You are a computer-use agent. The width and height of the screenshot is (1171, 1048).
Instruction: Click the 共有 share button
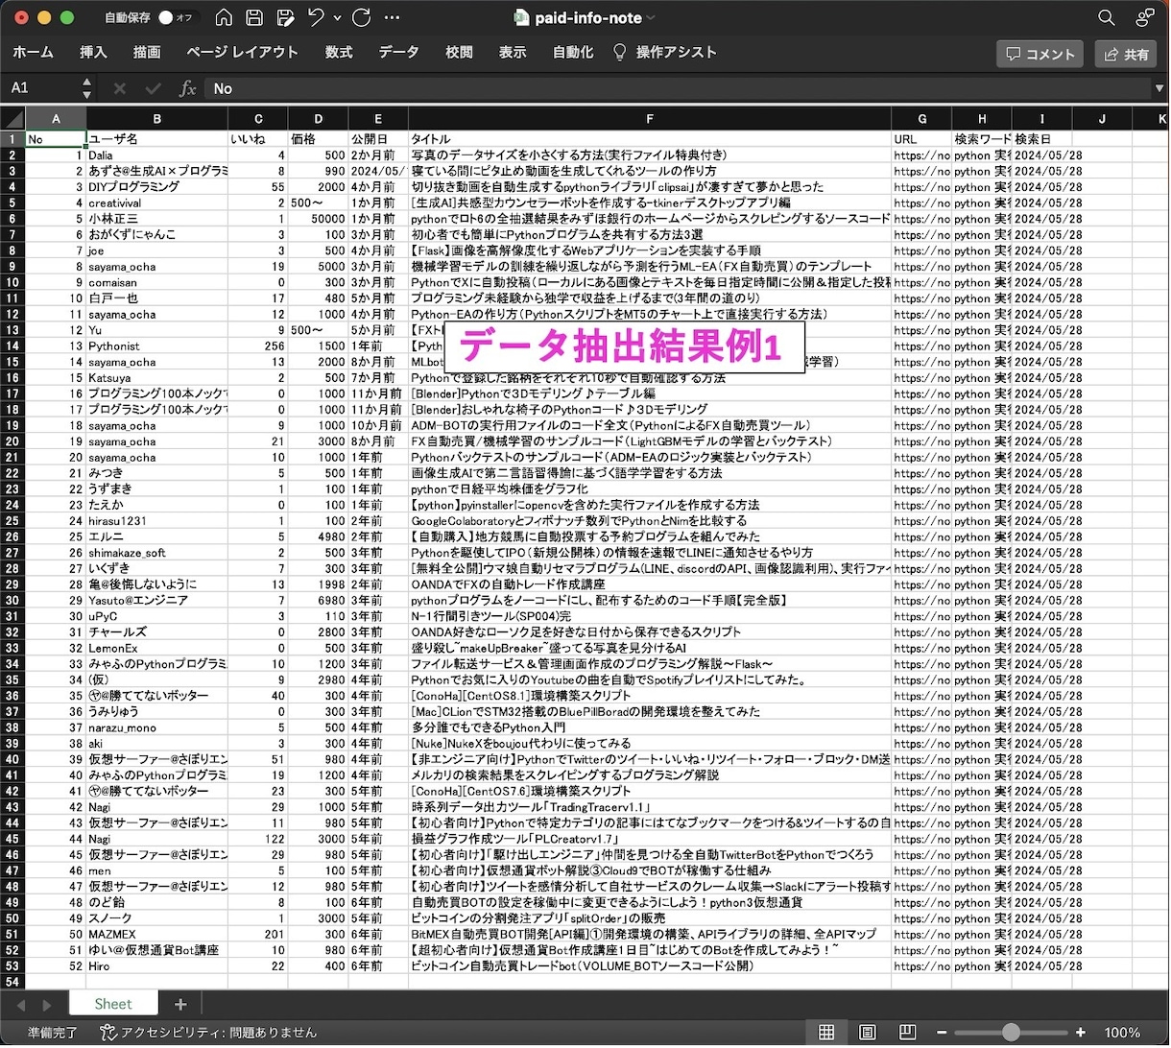(1126, 54)
